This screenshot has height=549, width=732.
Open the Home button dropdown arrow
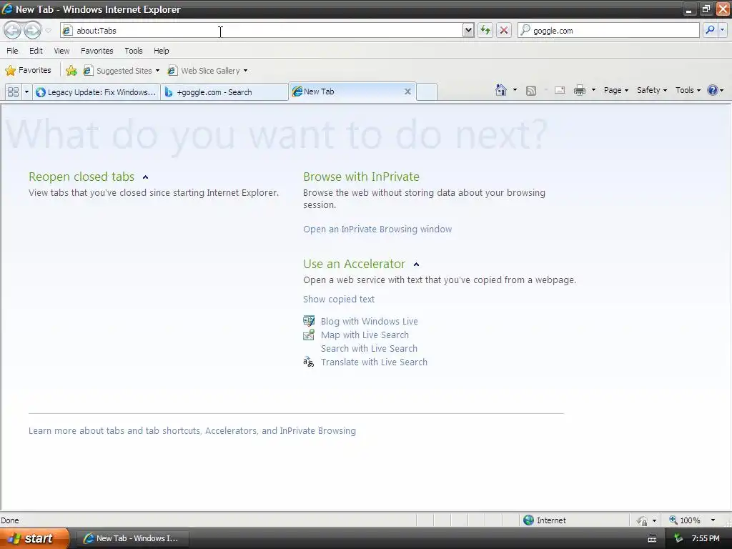click(515, 90)
